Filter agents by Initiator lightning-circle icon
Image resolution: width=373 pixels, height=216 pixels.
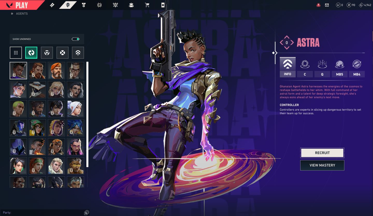[31, 53]
